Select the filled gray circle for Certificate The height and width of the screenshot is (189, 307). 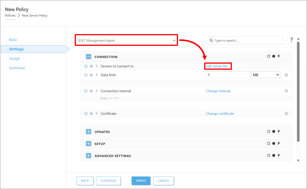(91, 114)
